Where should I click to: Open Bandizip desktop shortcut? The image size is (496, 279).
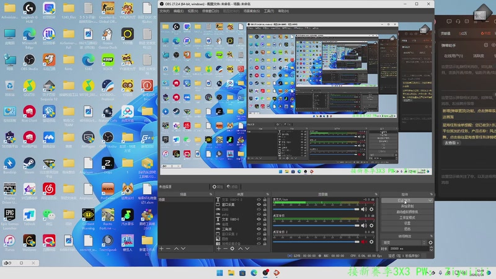click(x=9, y=166)
